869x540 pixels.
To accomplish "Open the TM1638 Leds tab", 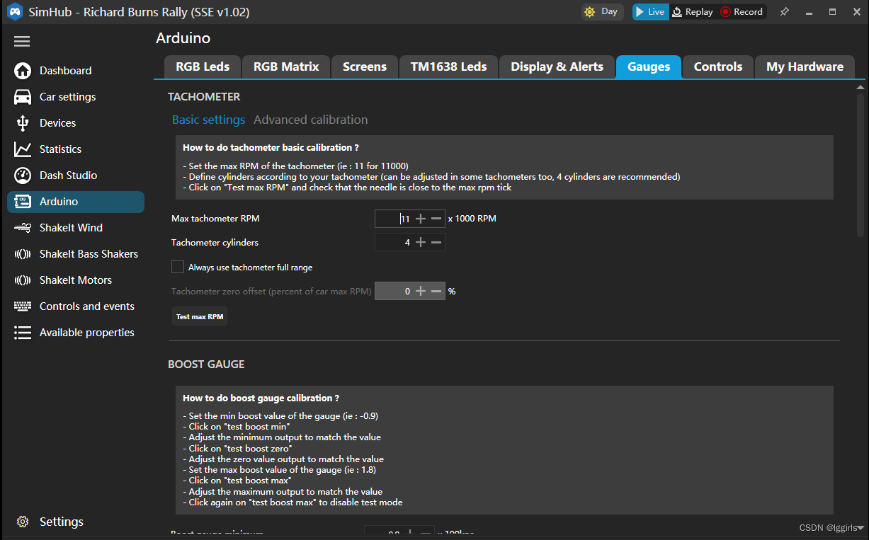I will (x=449, y=67).
